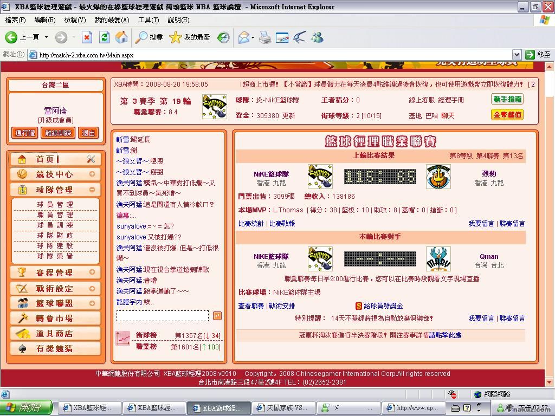Expand 戰術設定 menu section
555x416 pixels.
click(x=92, y=289)
